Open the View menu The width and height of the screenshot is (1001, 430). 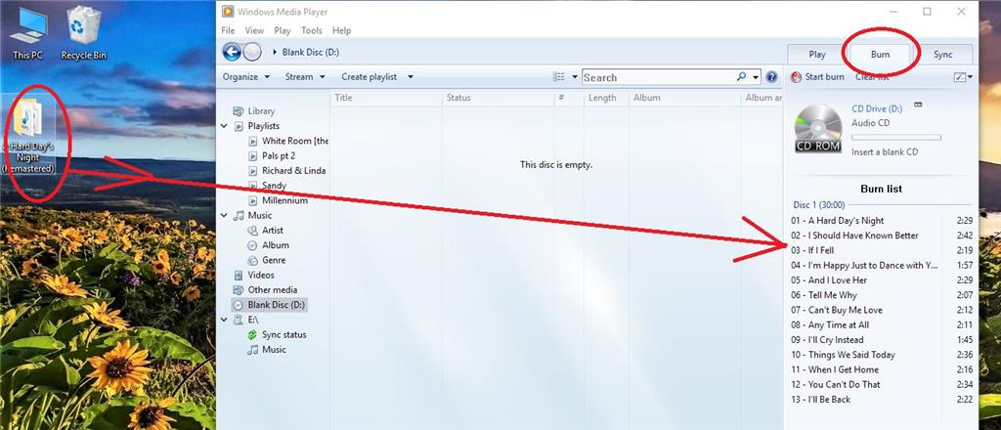pyautogui.click(x=254, y=30)
